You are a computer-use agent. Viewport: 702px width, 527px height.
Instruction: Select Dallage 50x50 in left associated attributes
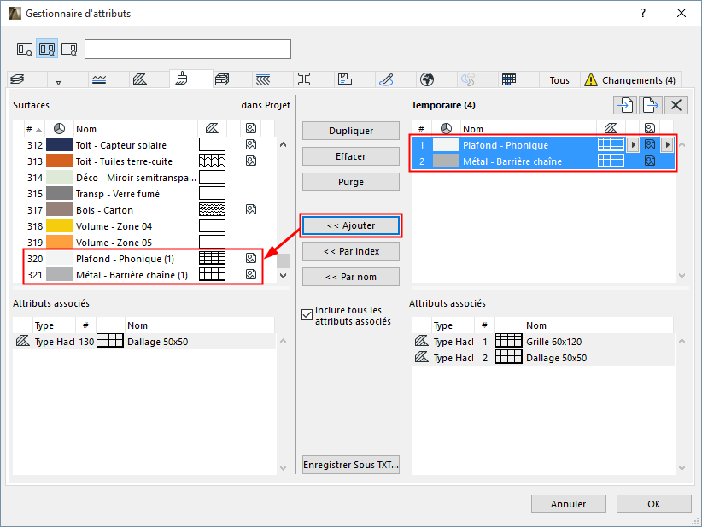(144, 342)
